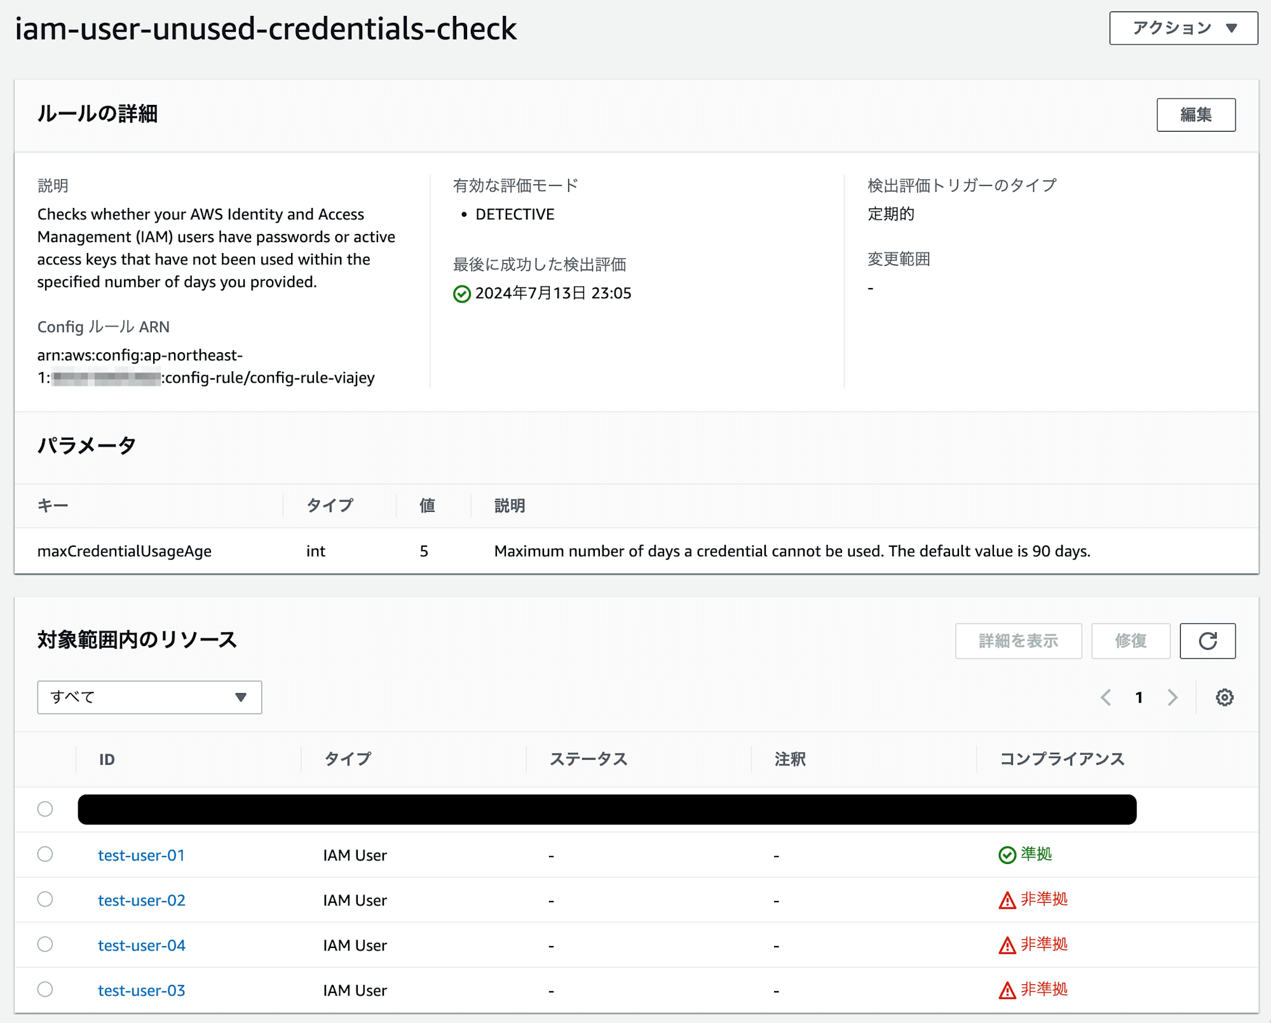Open the すべて compliance filter dropdown
This screenshot has height=1023, width=1271.
149,697
